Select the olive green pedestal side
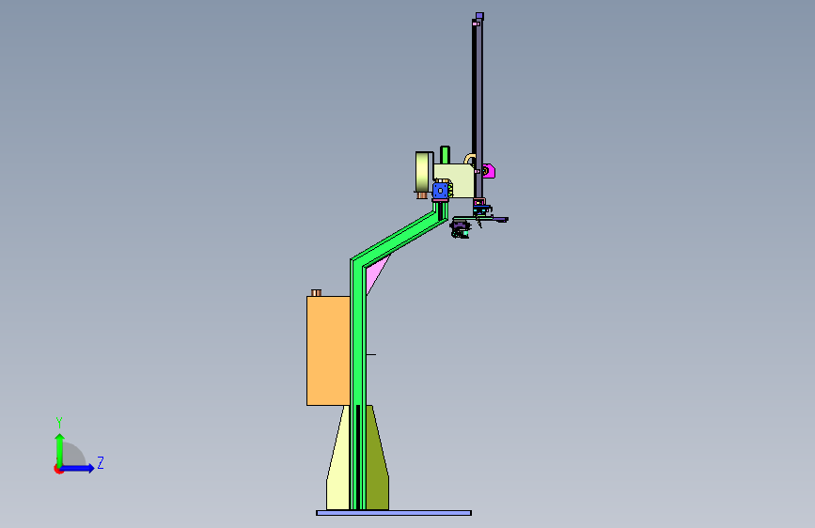 378,462
